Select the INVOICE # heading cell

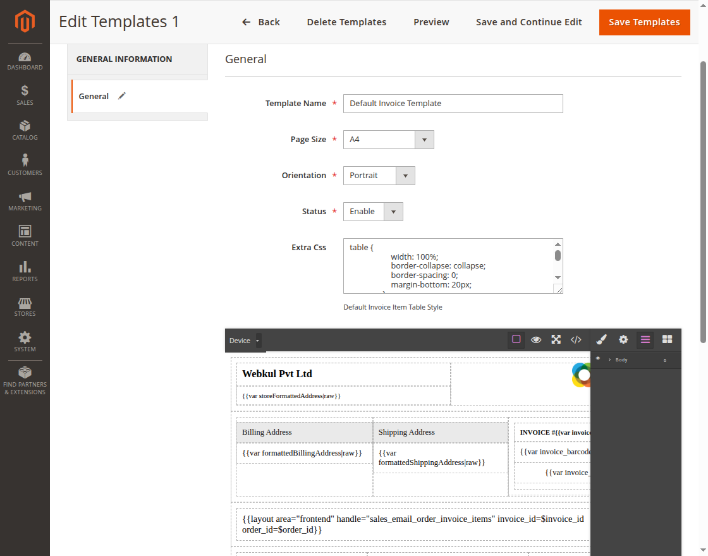click(x=552, y=432)
